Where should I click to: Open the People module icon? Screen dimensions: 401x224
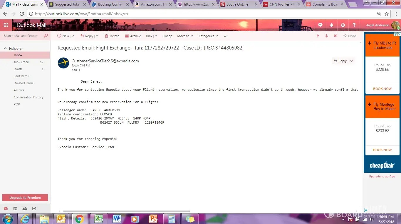point(25,208)
